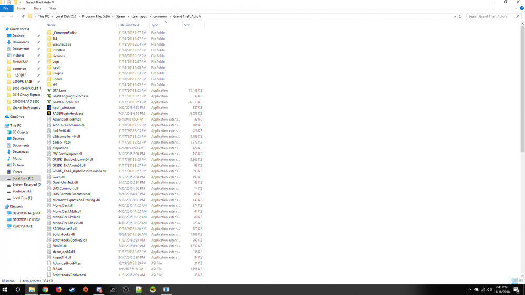Click the Search Grand Theft Auto V field
525x295 pixels.
[x=493, y=16]
